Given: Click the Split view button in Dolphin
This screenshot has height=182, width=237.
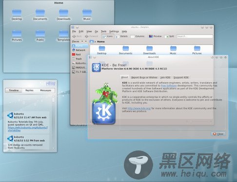Looking at the screenshot, I should coord(169,36).
